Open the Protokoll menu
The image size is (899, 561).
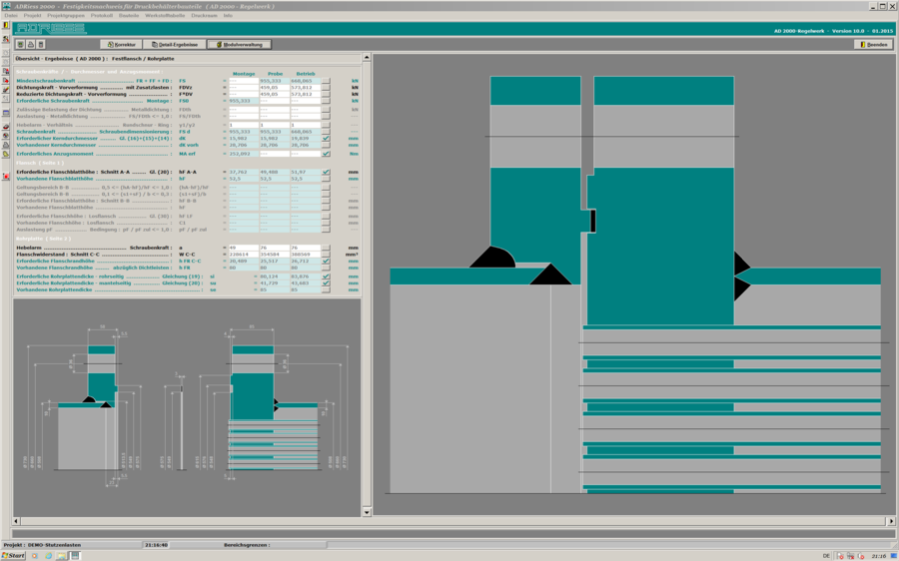tap(102, 16)
